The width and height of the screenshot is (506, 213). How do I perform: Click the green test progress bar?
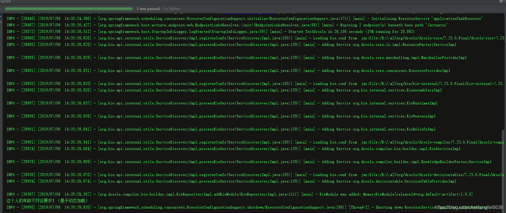tap(69, 9)
